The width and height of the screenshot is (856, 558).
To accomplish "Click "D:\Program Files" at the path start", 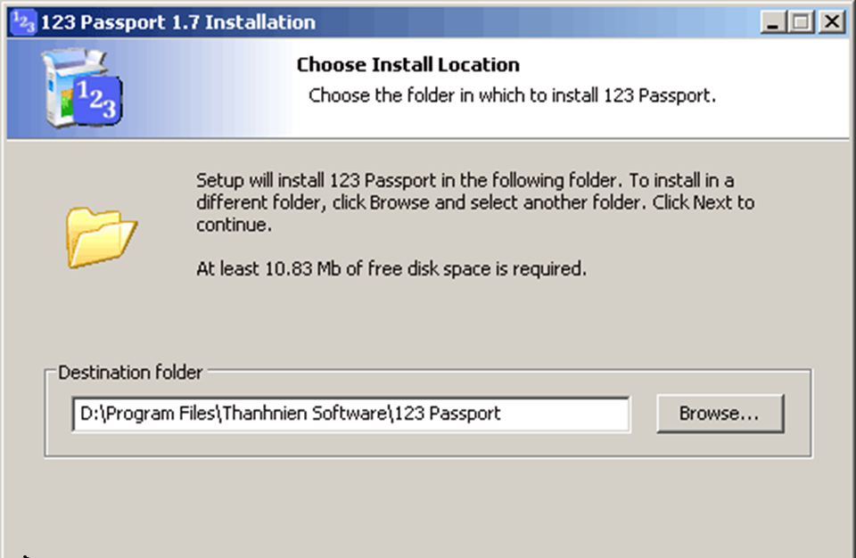I will click(x=145, y=414).
